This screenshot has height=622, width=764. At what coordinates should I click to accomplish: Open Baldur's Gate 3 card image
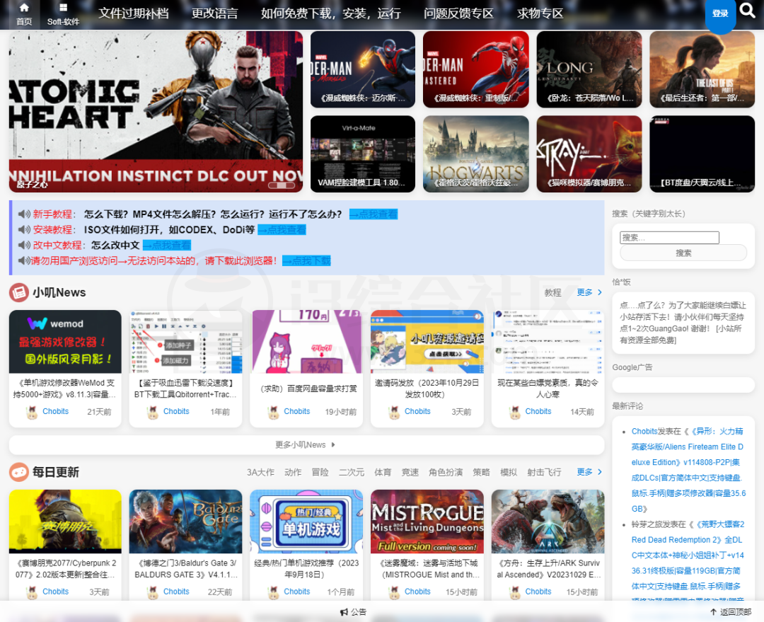click(185, 522)
